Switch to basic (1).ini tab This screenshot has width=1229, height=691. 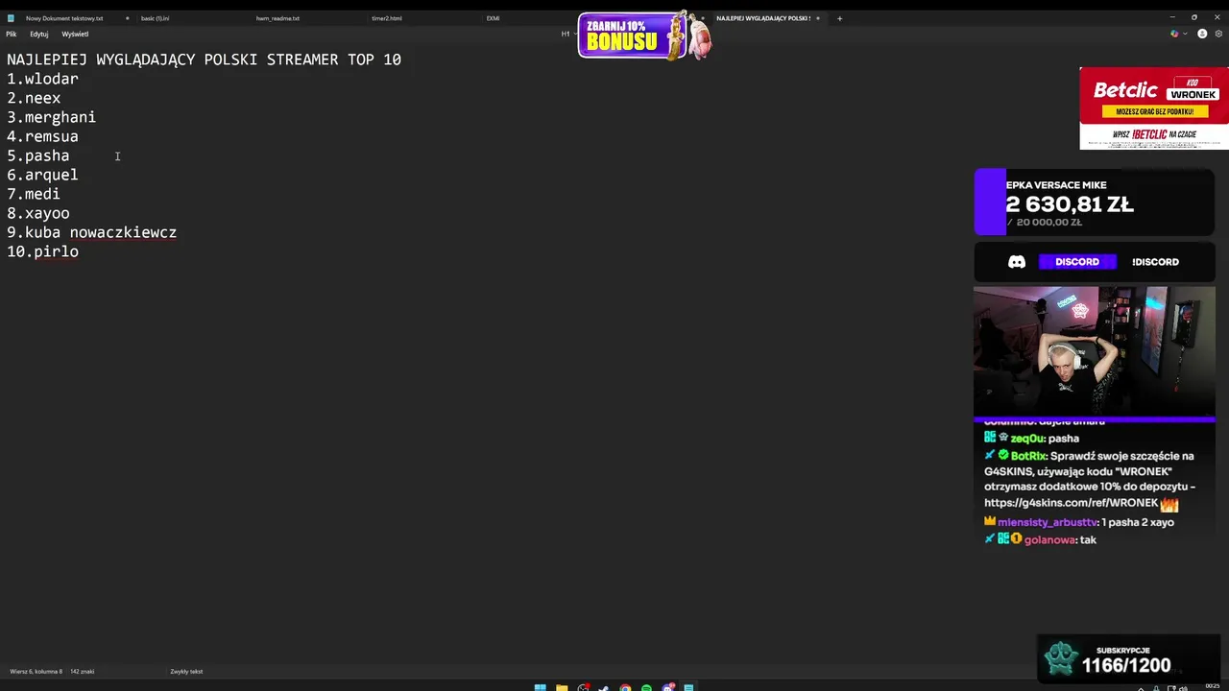pyautogui.click(x=155, y=18)
